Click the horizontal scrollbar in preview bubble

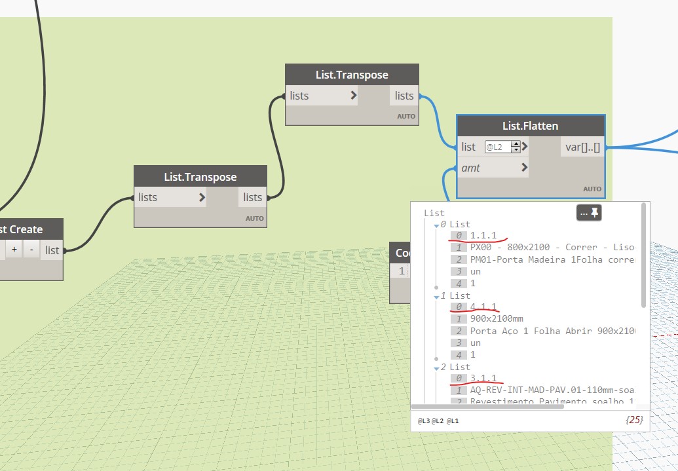[487, 407]
